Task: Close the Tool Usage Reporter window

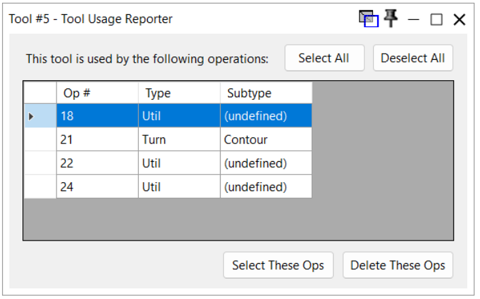Action: (x=460, y=20)
